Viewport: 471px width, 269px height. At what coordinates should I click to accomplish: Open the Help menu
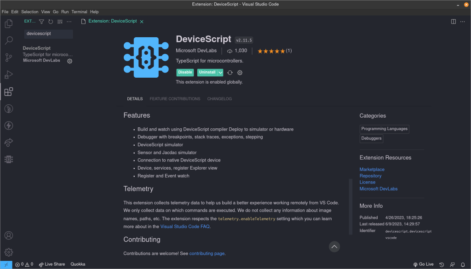(x=94, y=11)
